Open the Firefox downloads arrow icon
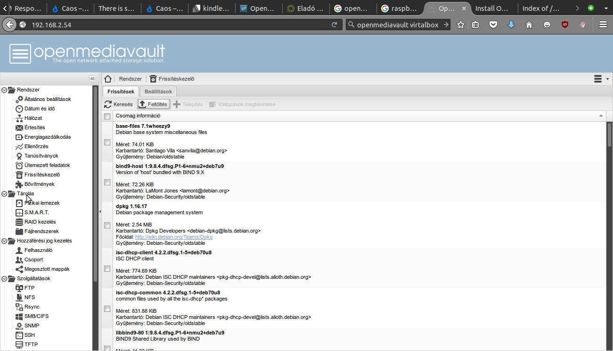Image resolution: width=613 pixels, height=351 pixels. (x=511, y=25)
